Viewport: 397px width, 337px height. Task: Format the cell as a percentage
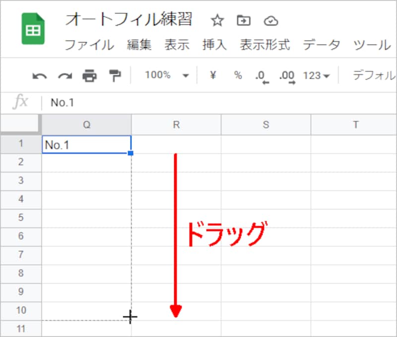tap(238, 75)
